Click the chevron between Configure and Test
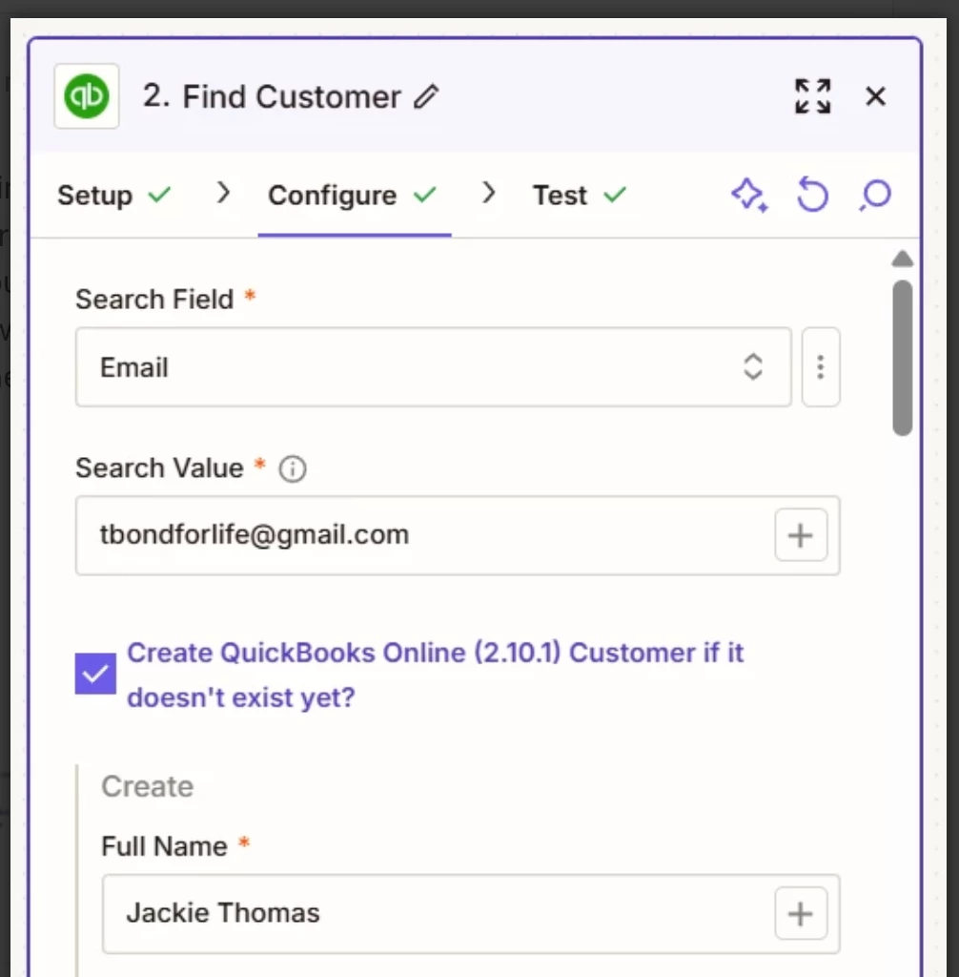Image resolution: width=959 pixels, height=977 pixels. click(x=489, y=193)
